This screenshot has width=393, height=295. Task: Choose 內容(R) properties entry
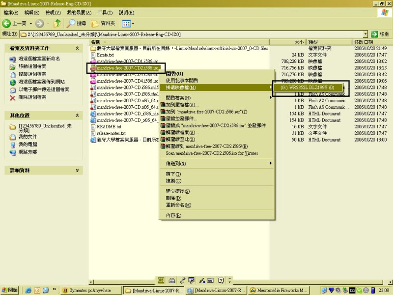coord(217,215)
